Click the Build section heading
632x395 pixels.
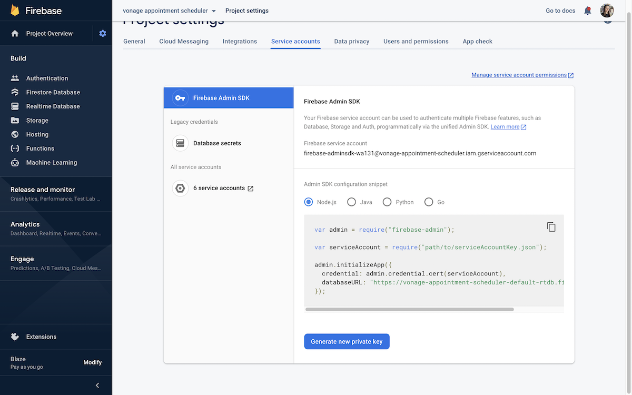click(18, 58)
